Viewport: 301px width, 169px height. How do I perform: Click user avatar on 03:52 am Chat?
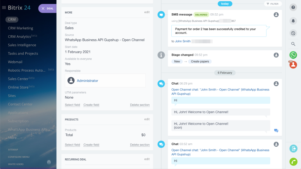[x=276, y=144]
